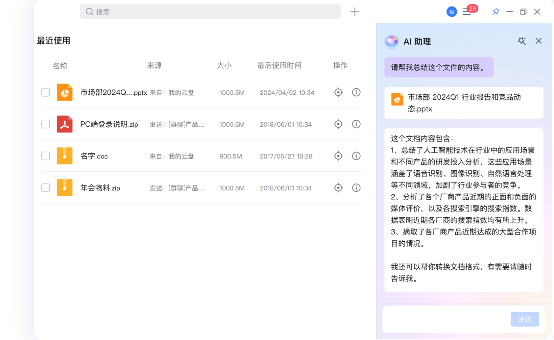
Task: Click the AI magic wand icon in AI 助理 panel
Action: click(522, 41)
